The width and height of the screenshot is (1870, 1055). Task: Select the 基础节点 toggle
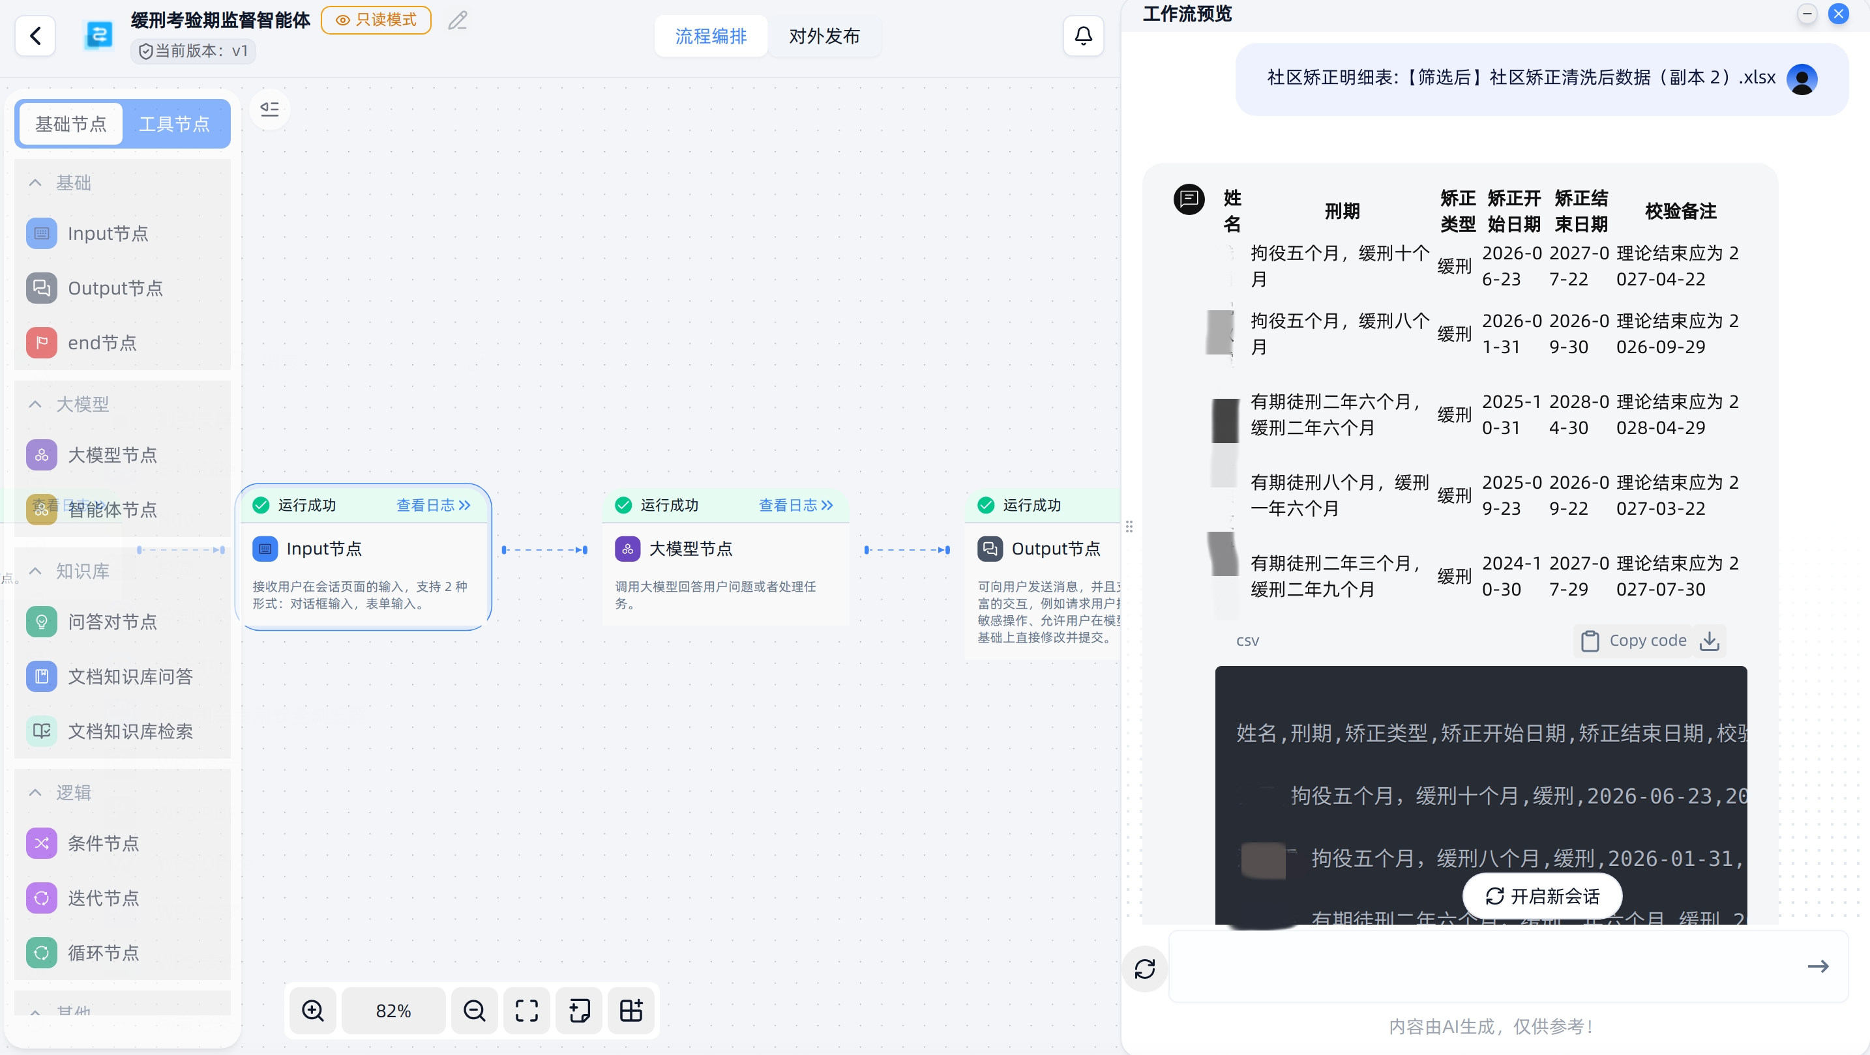pyautogui.click(x=71, y=124)
